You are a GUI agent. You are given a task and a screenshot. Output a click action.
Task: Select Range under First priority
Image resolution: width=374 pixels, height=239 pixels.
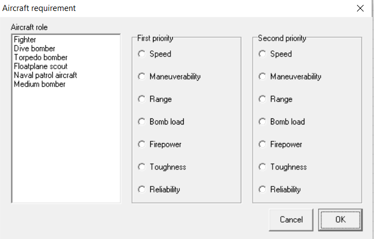(x=142, y=99)
